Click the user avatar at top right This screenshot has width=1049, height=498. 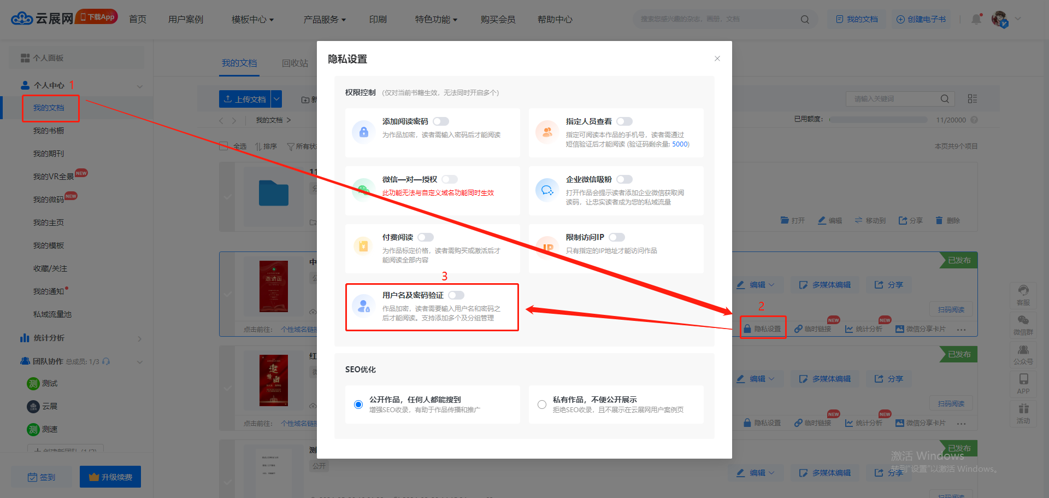pos(999,19)
